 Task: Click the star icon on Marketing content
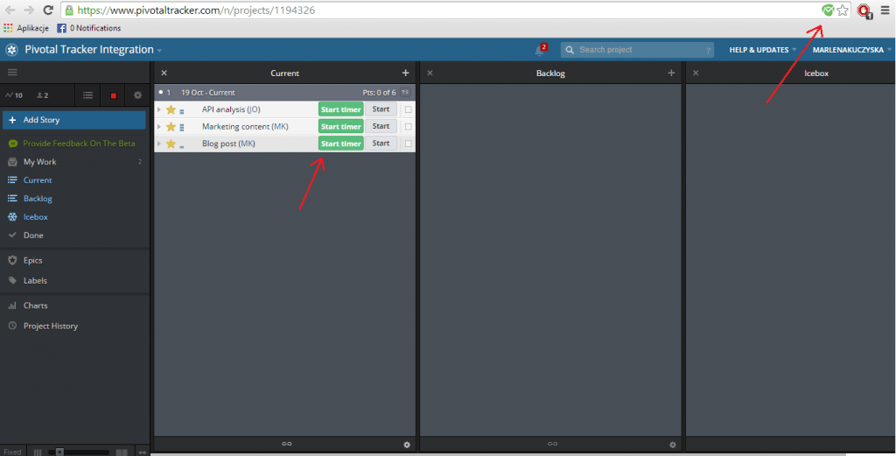click(x=171, y=127)
